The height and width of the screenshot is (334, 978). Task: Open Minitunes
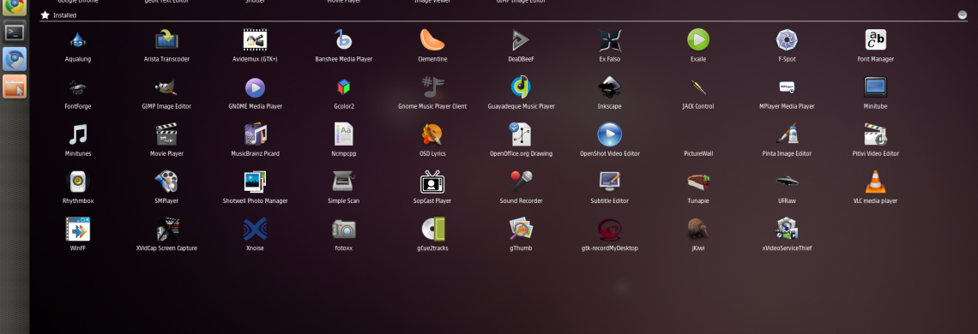[78, 135]
